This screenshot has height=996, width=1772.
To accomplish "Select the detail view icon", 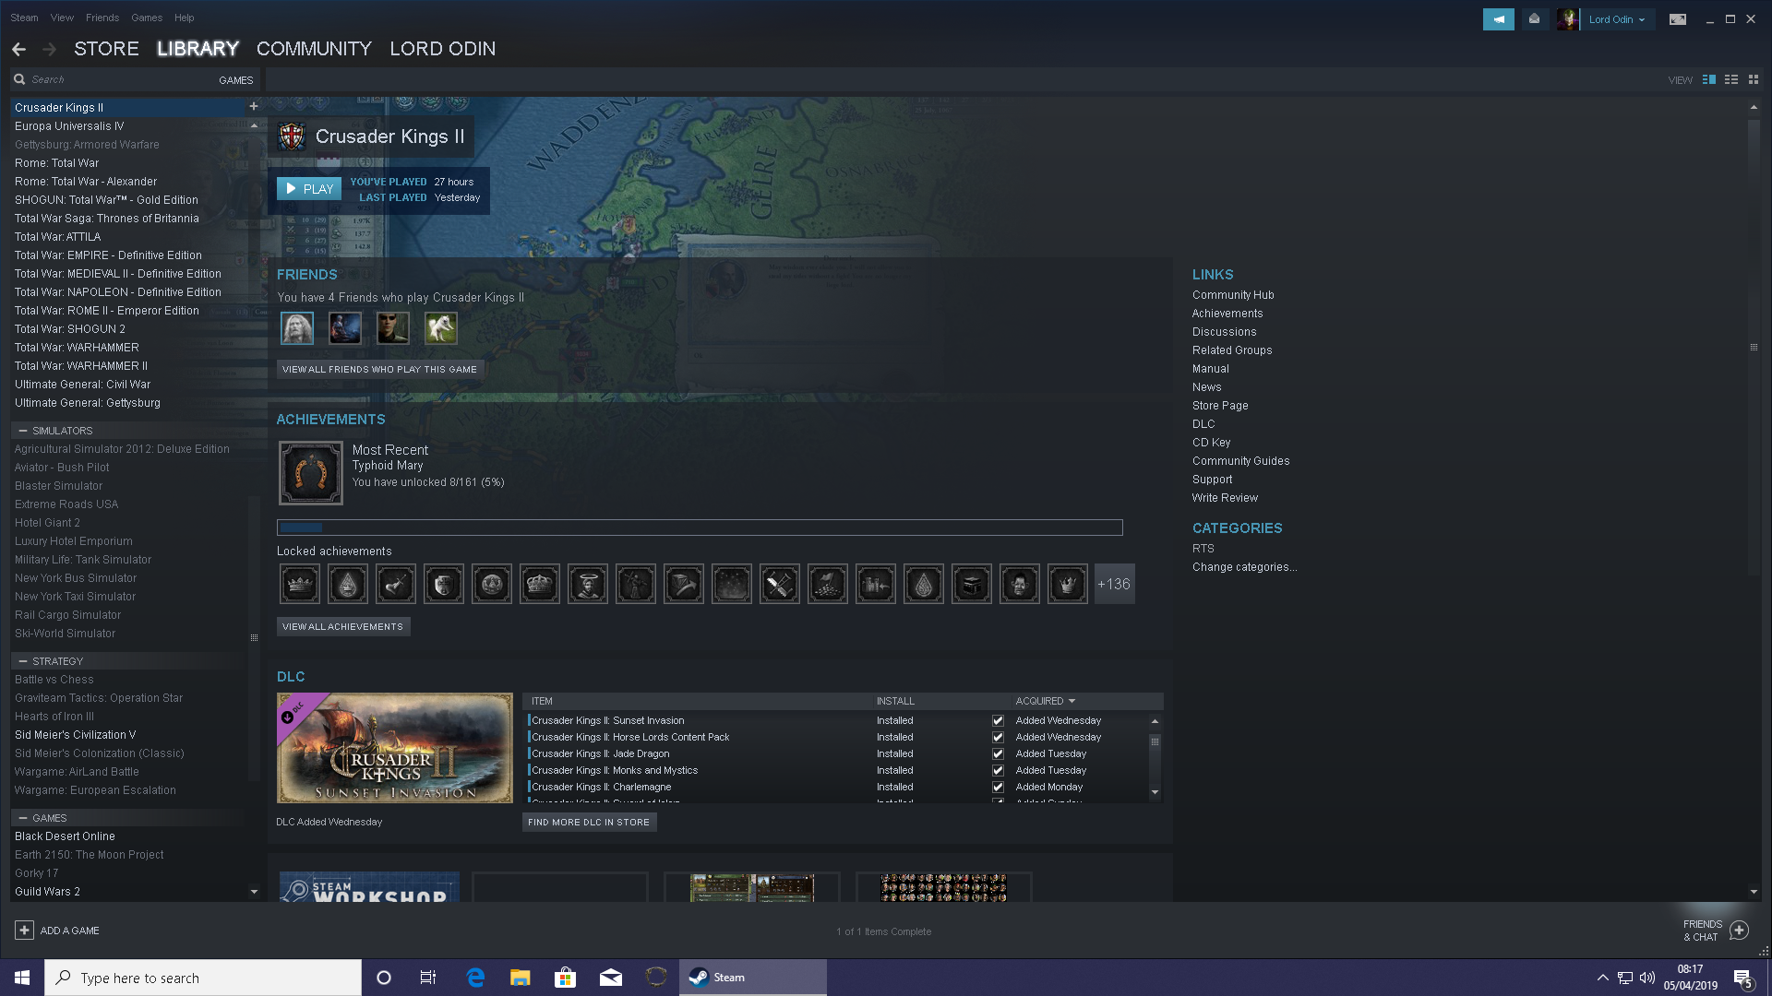I will tap(1709, 80).
